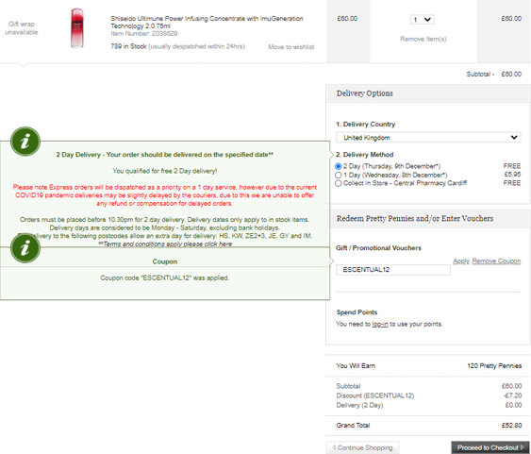
Task: Click the info icon beside 2 Day Delivery
Action: pyautogui.click(x=25, y=142)
